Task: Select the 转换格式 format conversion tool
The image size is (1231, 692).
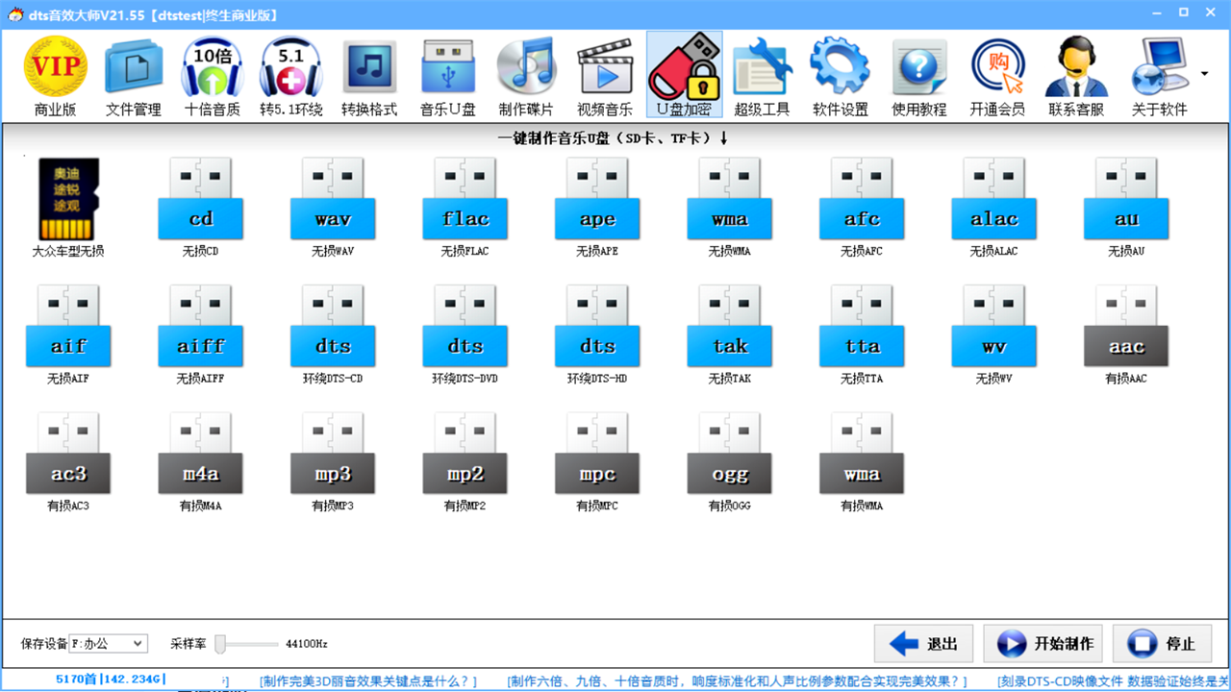Action: [369, 76]
